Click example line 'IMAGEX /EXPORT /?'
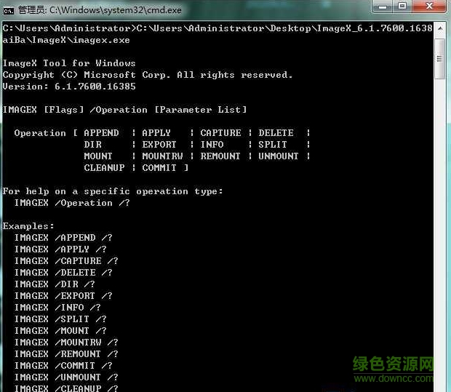The width and height of the screenshot is (451, 392). 63,296
